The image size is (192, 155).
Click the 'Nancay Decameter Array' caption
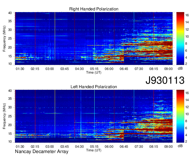(42, 152)
